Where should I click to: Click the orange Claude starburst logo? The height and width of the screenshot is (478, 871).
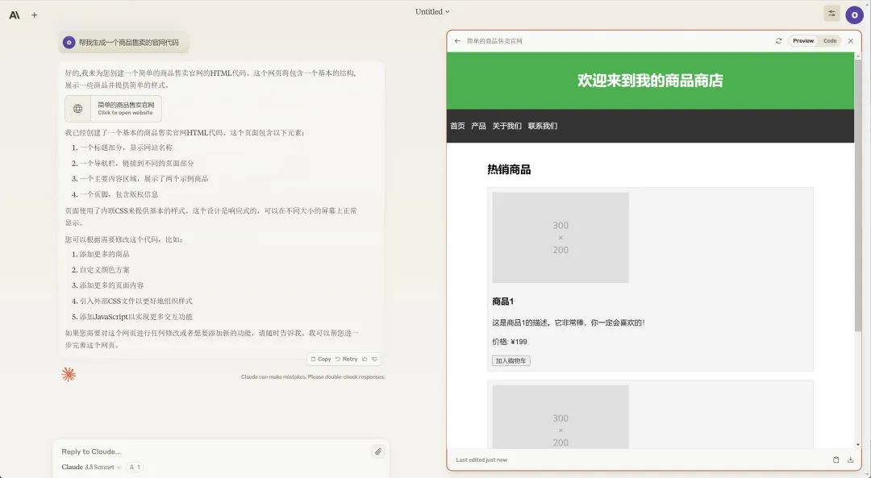pyautogui.click(x=69, y=375)
